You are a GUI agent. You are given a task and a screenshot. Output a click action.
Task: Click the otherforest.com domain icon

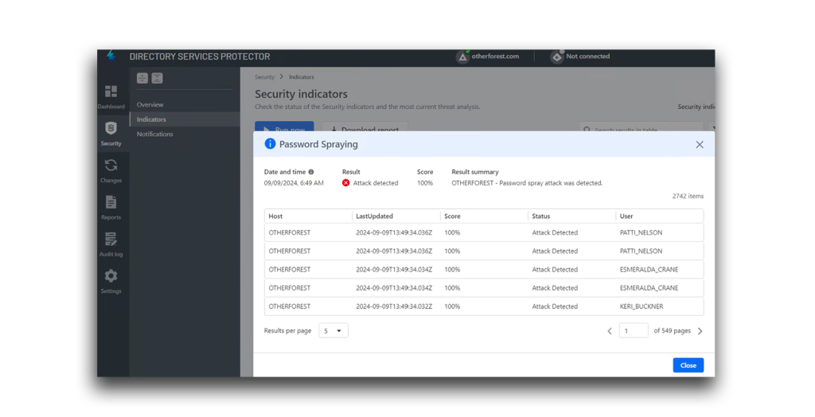[x=462, y=57]
